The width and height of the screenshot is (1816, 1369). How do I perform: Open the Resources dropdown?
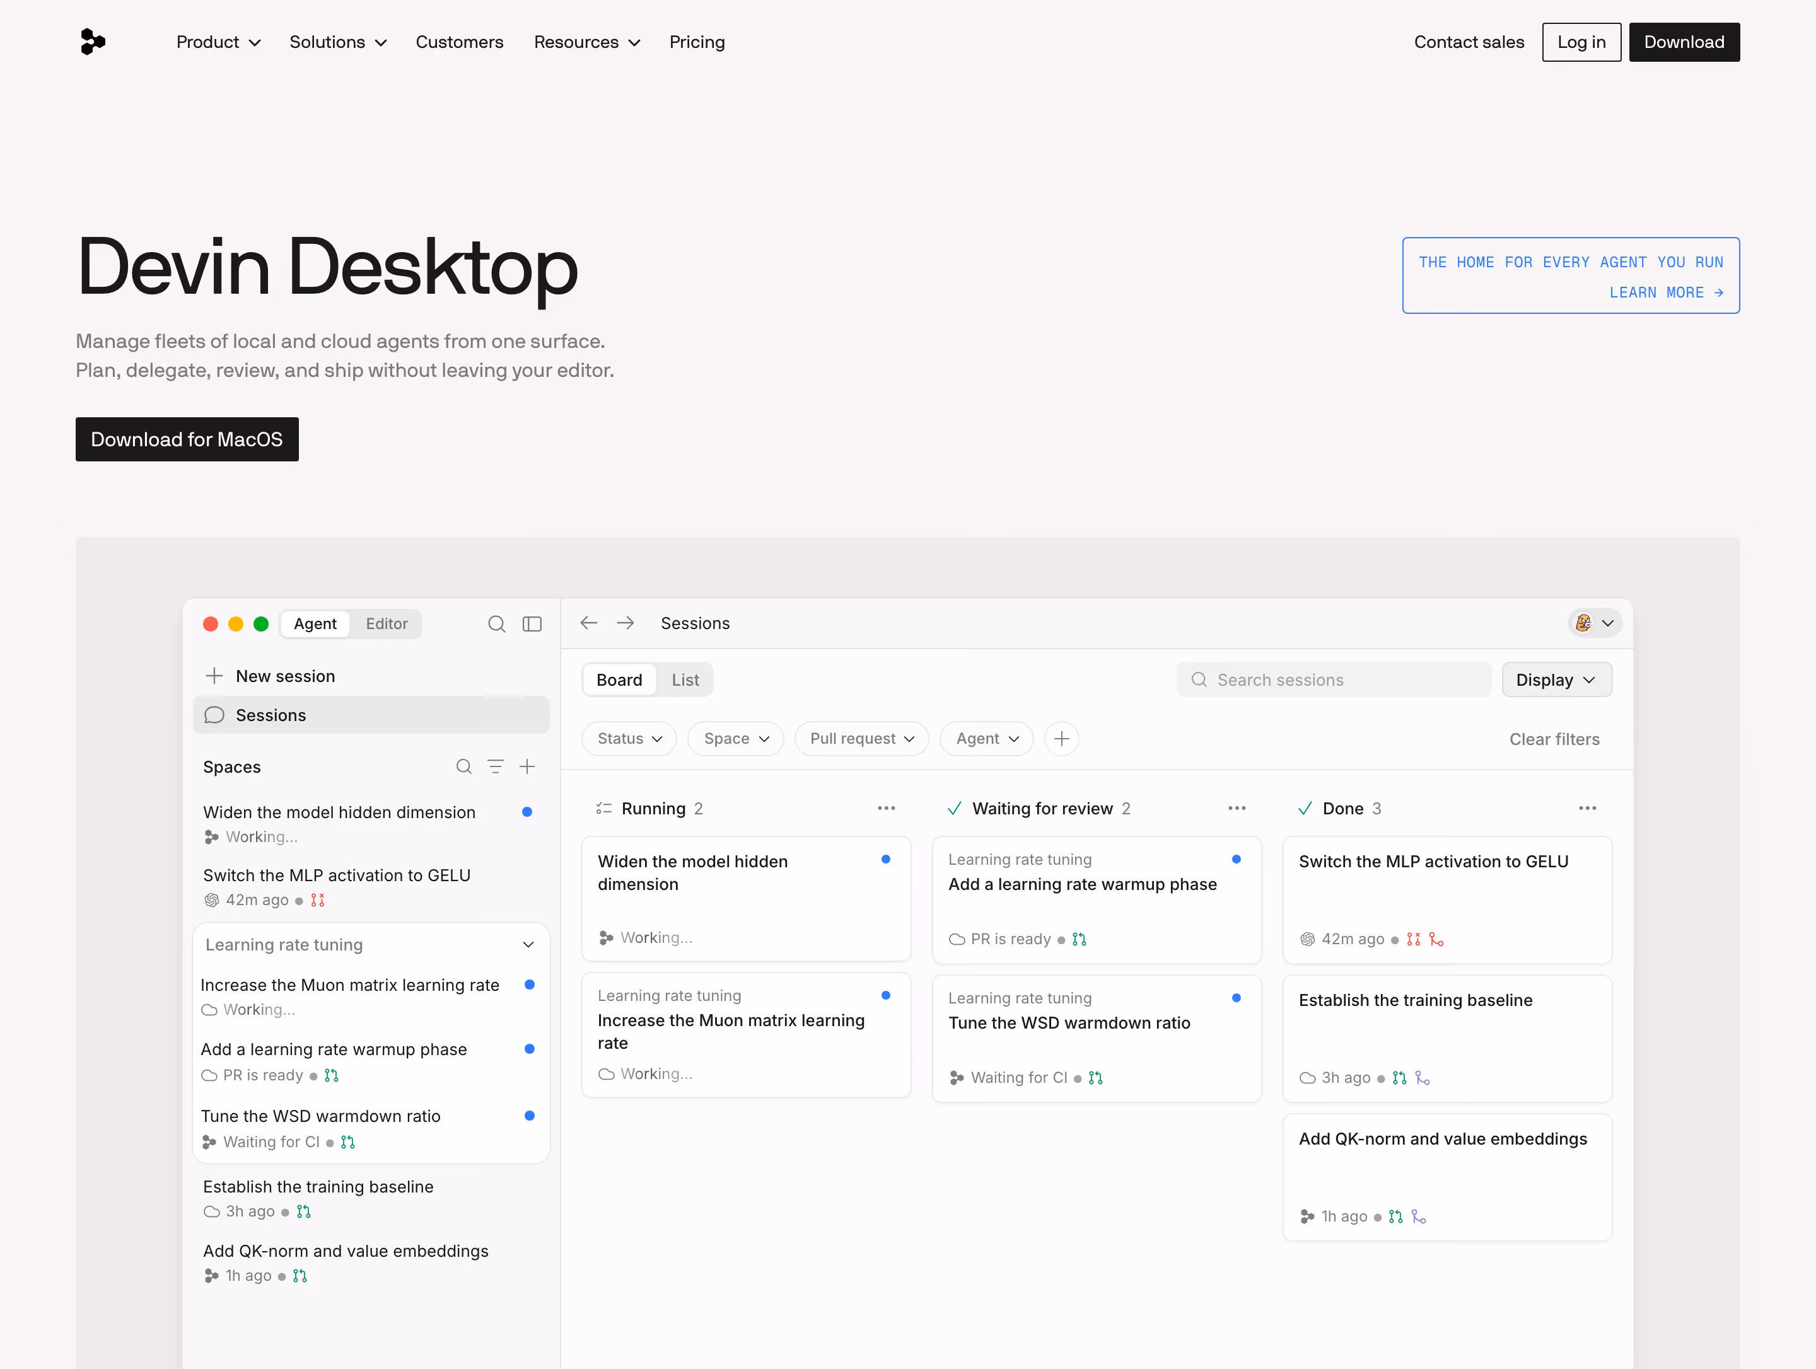[x=587, y=42]
